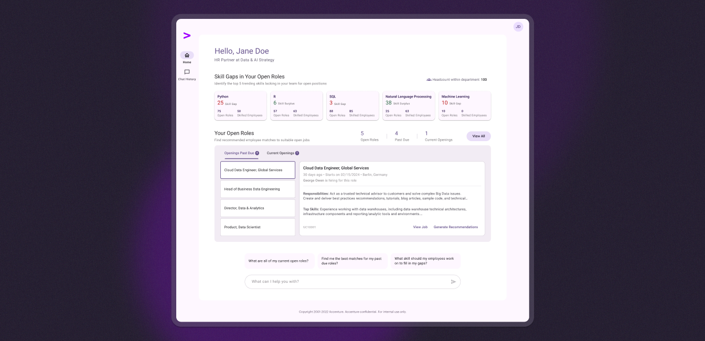705x341 pixels.
Task: Open the Machine Learning skill card
Action: coord(464,106)
